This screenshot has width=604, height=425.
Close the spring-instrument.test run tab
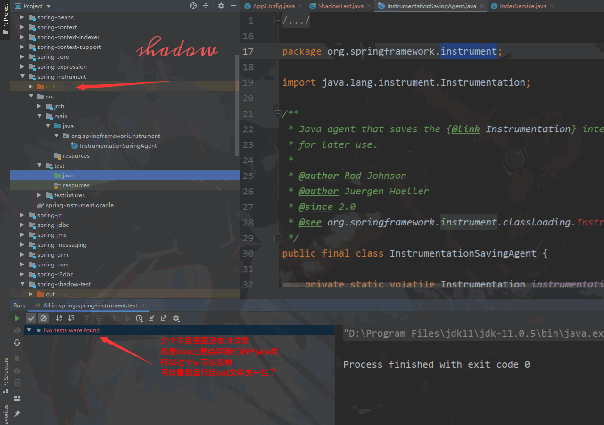[x=142, y=305]
